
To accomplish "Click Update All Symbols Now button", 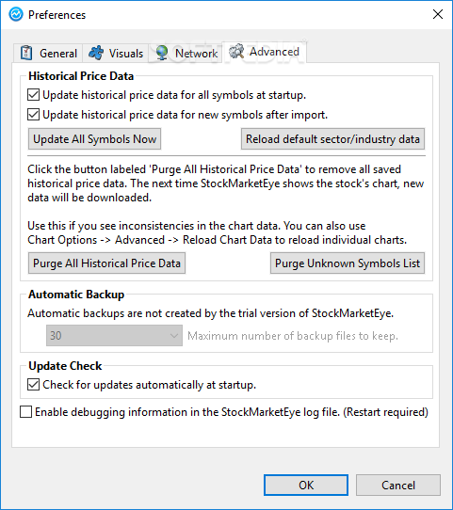I will 95,139.
